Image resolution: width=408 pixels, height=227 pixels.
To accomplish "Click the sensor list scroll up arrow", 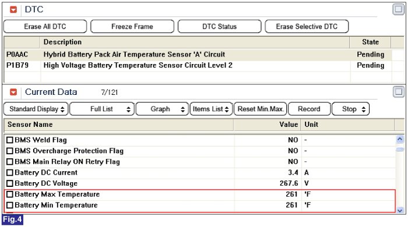I will pyautogui.click(x=400, y=140).
